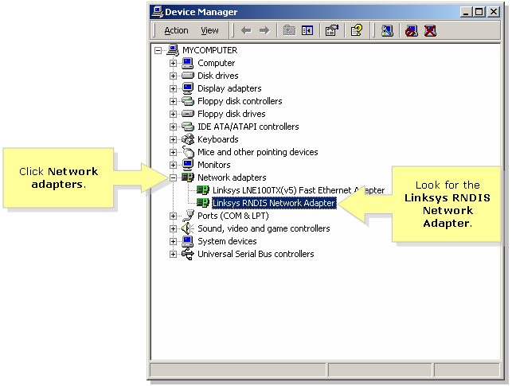Expand the Disk drives category
The height and width of the screenshot is (386, 512).
click(173, 76)
